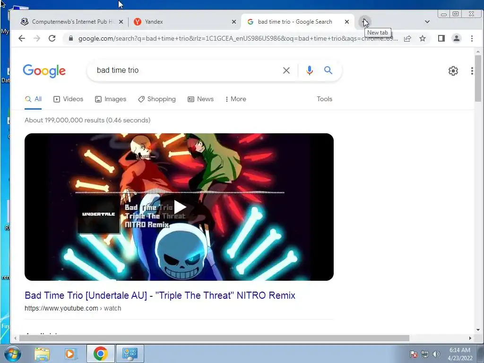Show Images results
484x363 pixels.
pos(111,99)
